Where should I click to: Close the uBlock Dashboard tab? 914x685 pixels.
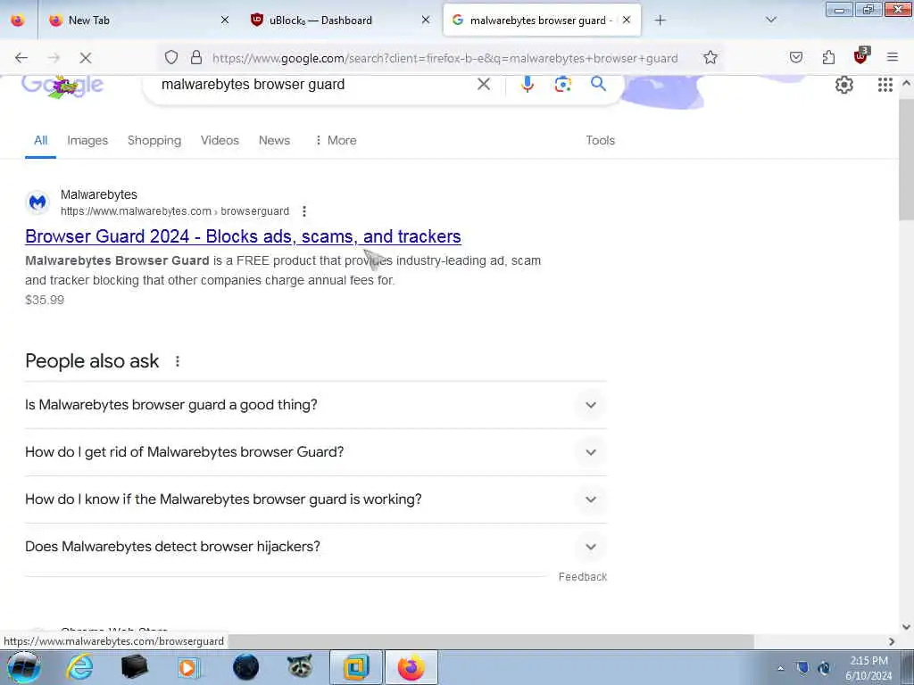(426, 21)
